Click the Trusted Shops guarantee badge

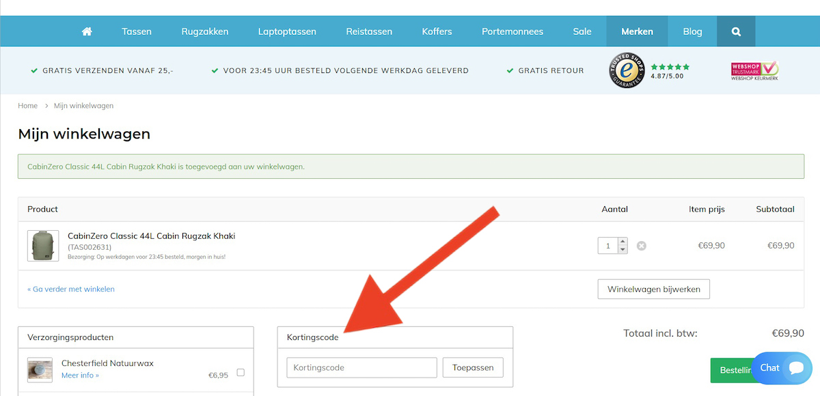(627, 71)
